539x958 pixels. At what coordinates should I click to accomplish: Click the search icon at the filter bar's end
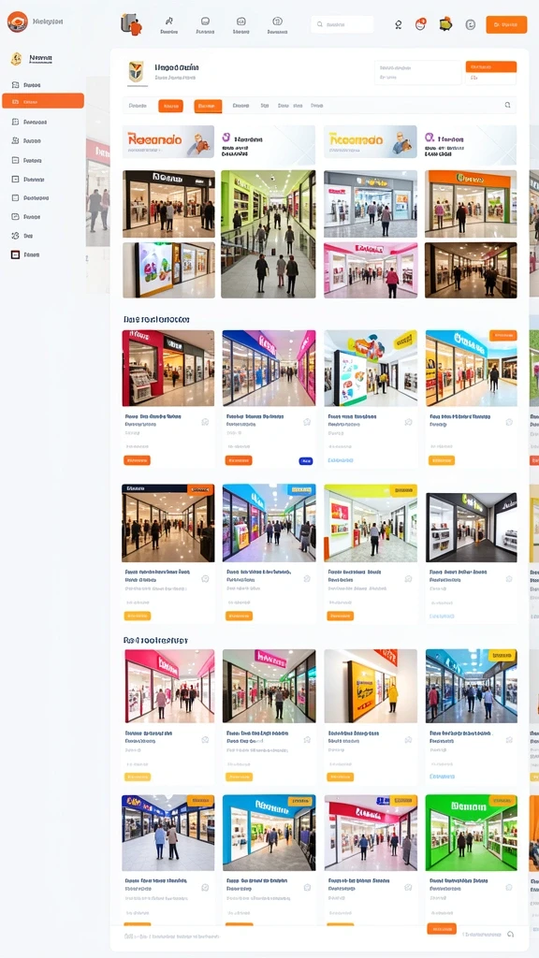[507, 105]
